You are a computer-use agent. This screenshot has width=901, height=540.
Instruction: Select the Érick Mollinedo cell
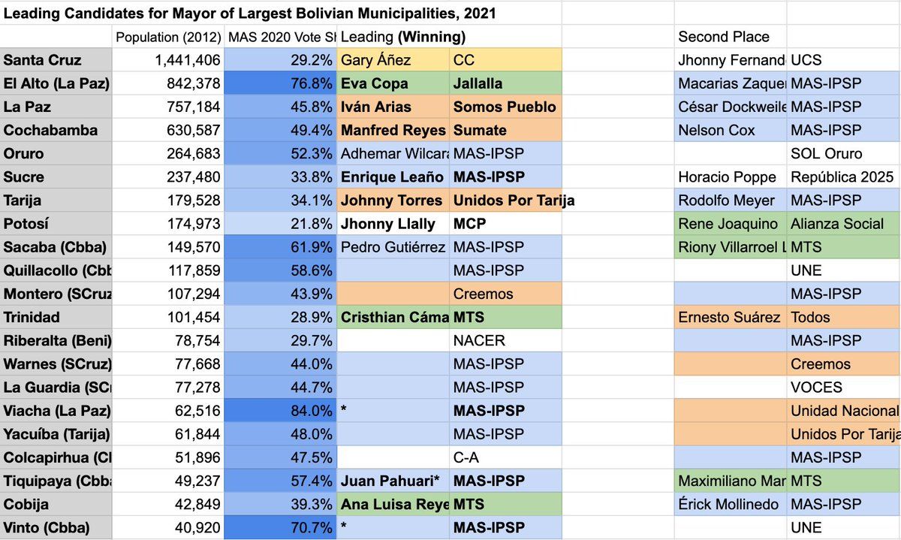click(731, 504)
